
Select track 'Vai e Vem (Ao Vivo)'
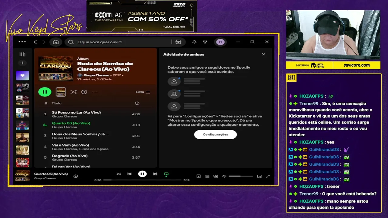pyautogui.click(x=95, y=147)
